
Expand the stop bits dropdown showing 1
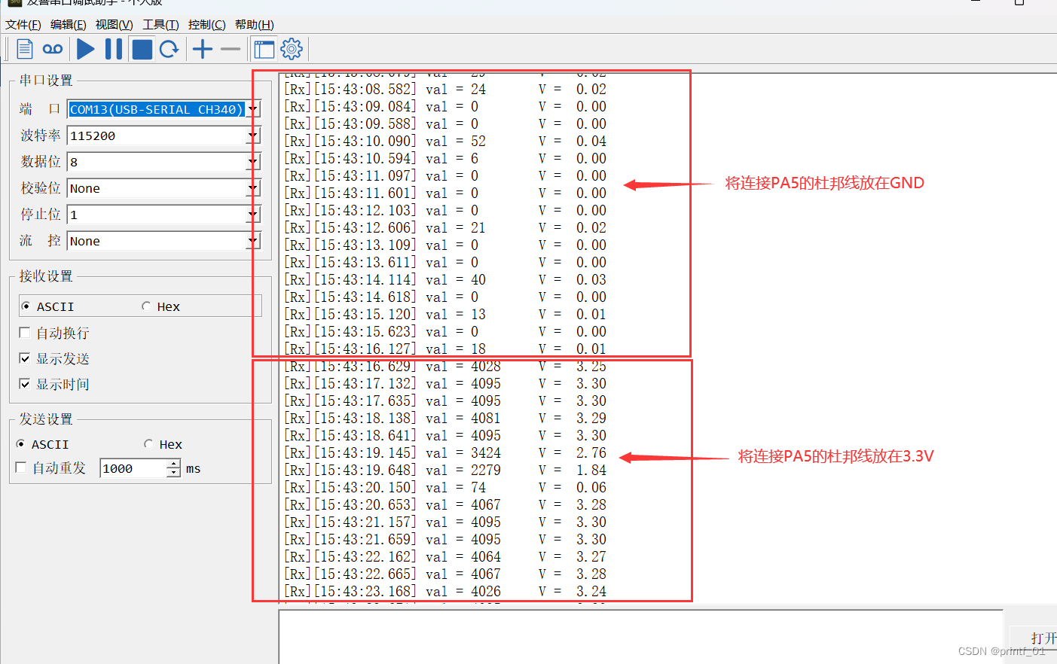coord(253,215)
